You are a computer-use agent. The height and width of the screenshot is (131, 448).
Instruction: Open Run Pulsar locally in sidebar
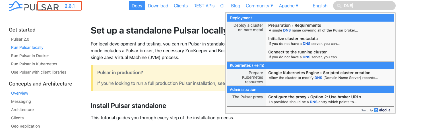coord(27,47)
